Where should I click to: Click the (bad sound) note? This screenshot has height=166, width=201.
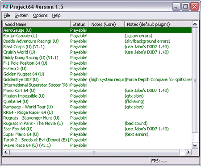click(x=136, y=123)
